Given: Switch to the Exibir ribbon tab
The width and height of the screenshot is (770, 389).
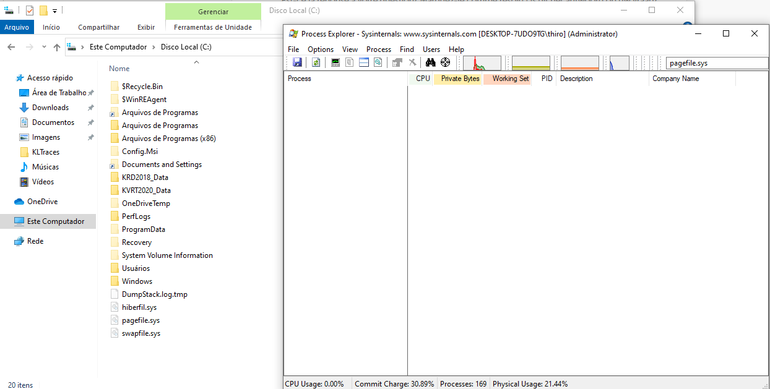Looking at the screenshot, I should point(146,27).
